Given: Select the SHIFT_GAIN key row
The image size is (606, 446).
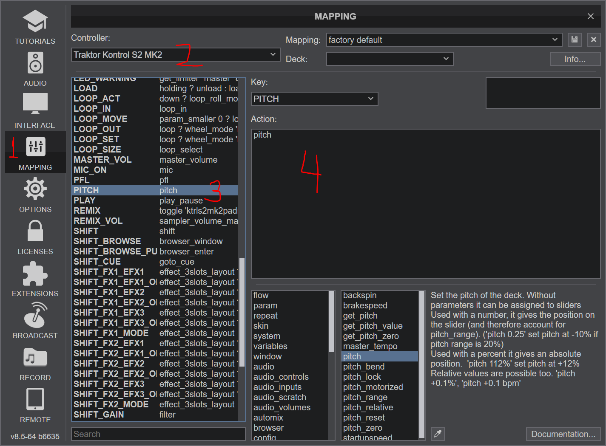Looking at the screenshot, I should pyautogui.click(x=155, y=415).
